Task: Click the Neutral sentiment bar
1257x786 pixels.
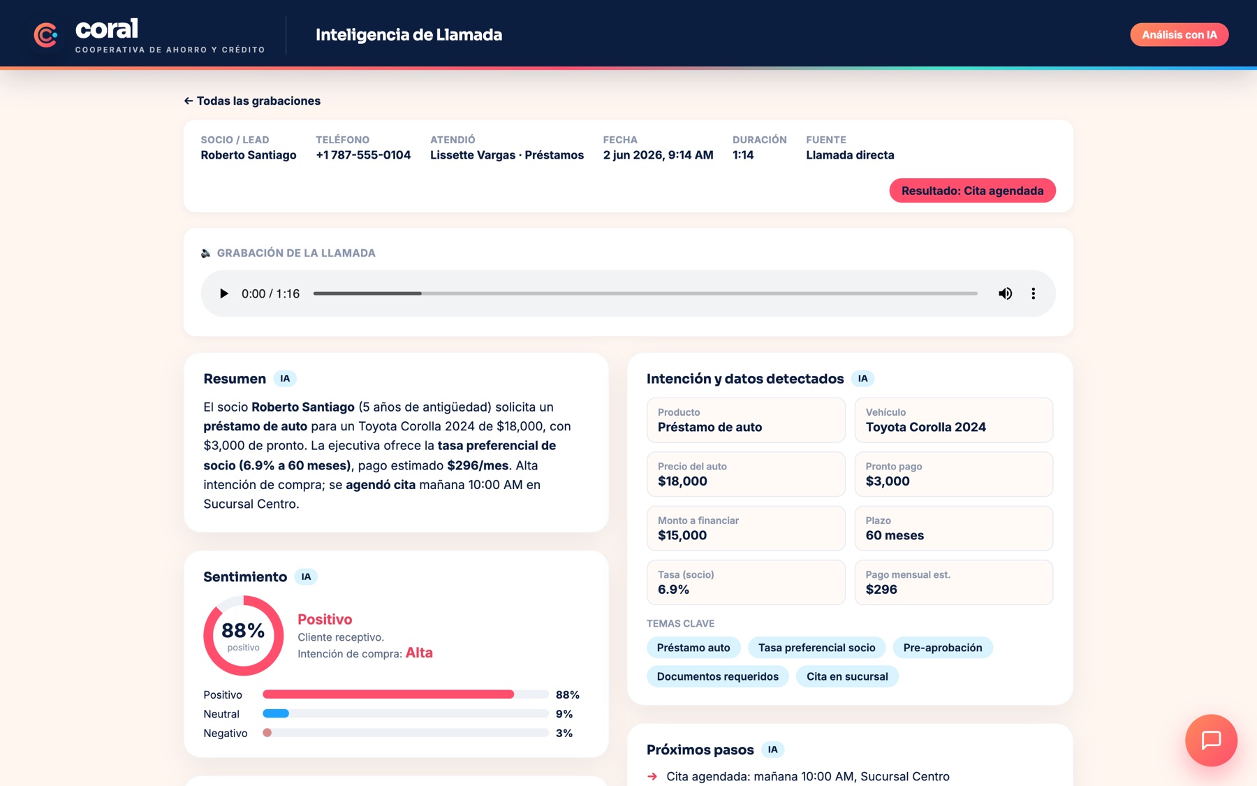Action: coord(406,714)
